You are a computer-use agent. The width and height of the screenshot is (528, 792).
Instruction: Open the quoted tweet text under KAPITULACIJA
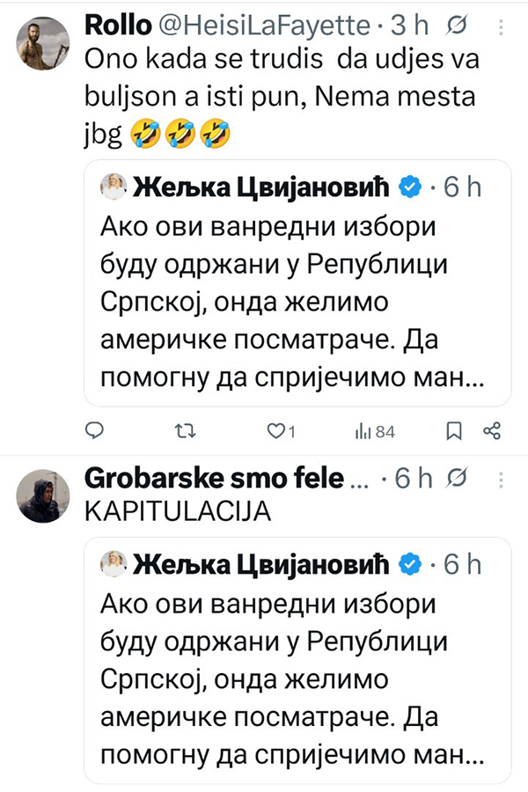tap(293, 676)
